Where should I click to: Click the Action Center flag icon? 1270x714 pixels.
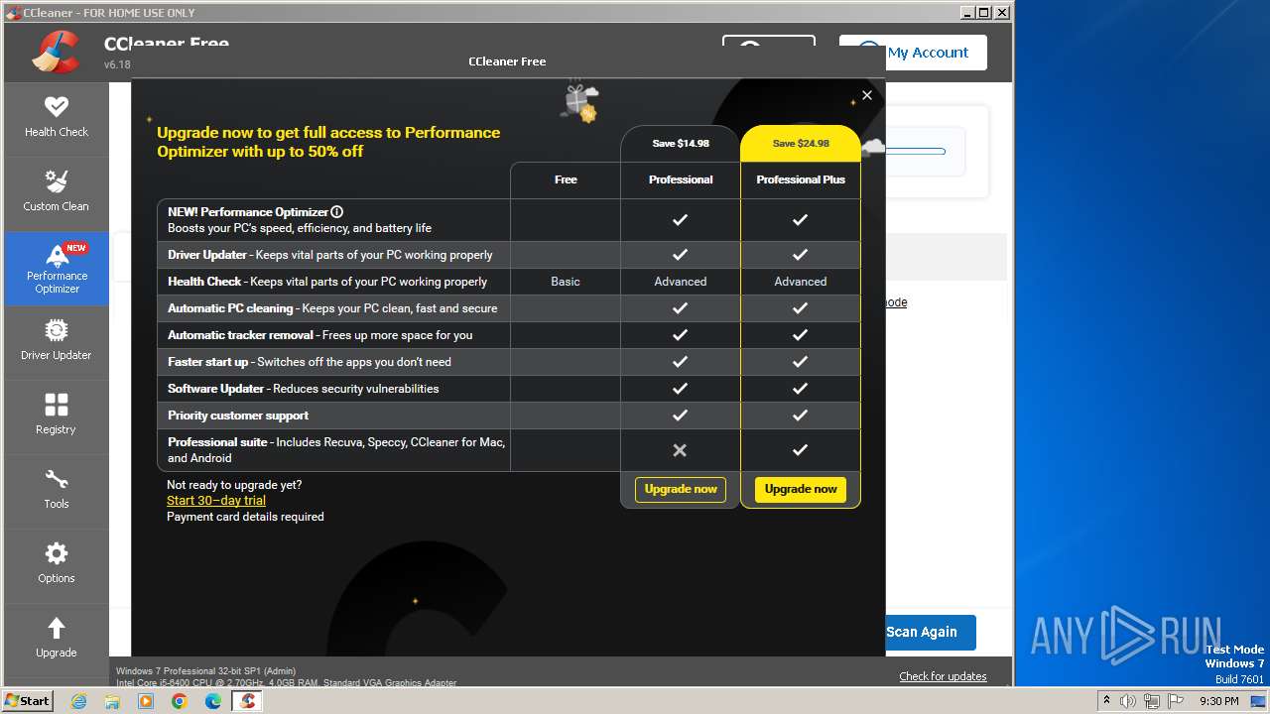point(1176,701)
